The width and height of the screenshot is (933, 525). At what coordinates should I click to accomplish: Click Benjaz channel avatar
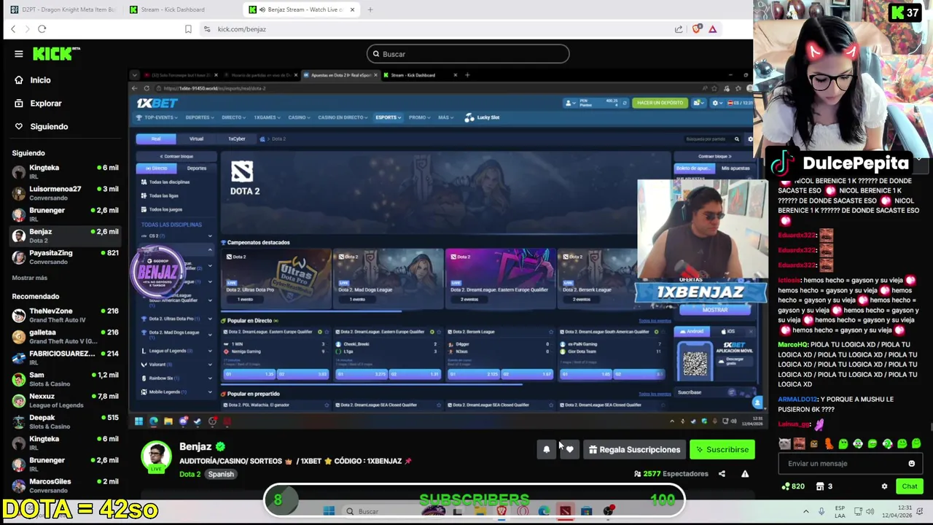click(156, 456)
